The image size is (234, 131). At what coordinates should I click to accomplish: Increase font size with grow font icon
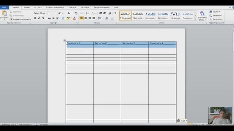[59, 13]
